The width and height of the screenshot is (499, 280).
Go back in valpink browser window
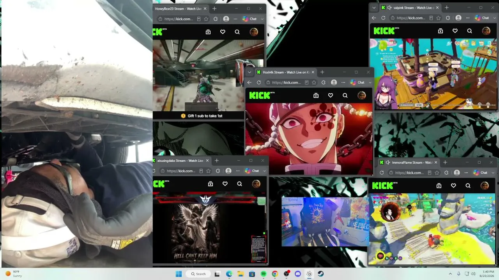(374, 18)
